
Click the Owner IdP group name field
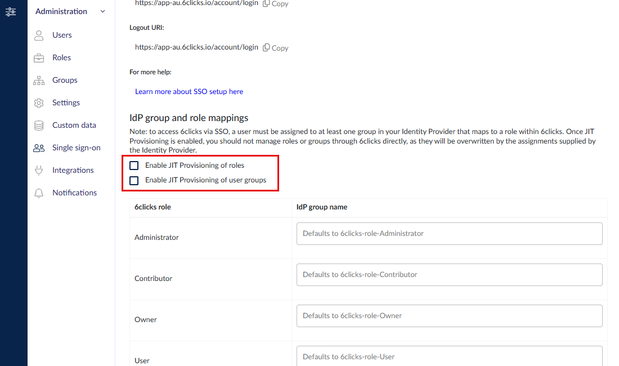click(449, 316)
